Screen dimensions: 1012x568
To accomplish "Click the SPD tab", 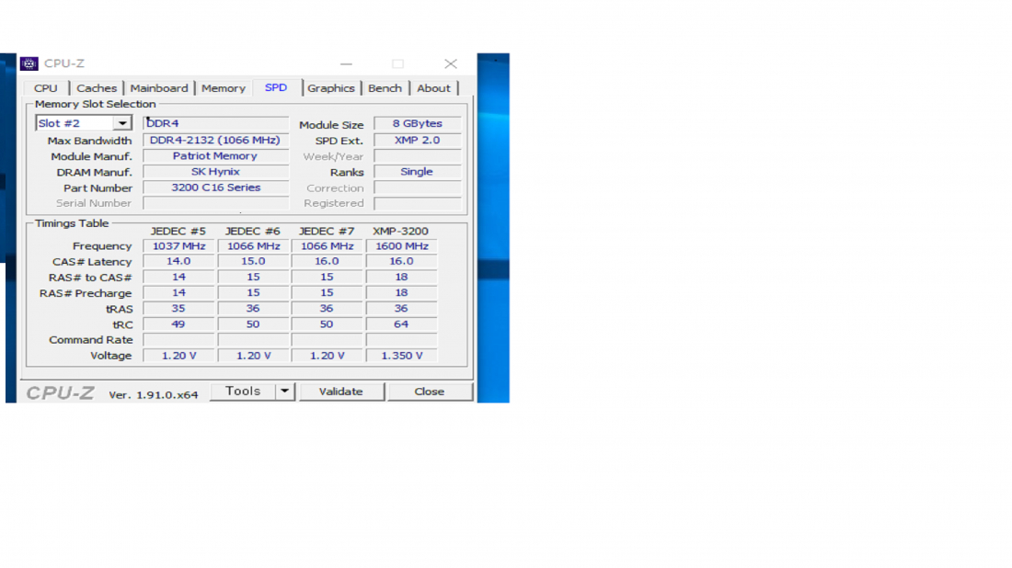I will [x=276, y=87].
